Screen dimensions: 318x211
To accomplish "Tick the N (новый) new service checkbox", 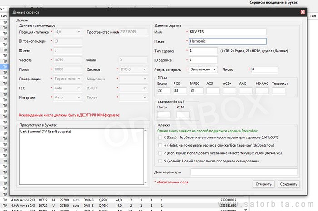I will point(159,161).
